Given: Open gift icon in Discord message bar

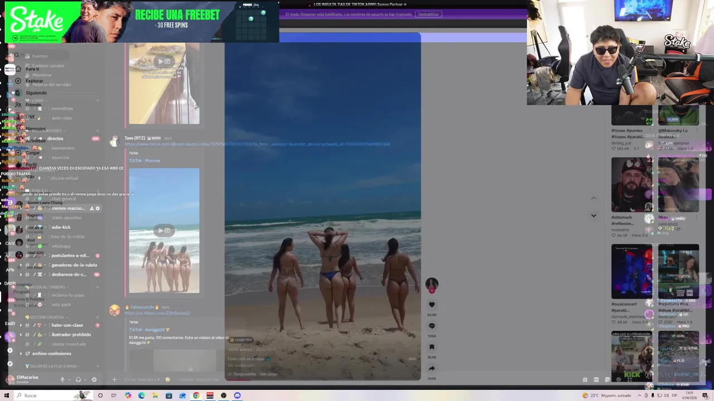Looking at the screenshot, I should click(585, 379).
